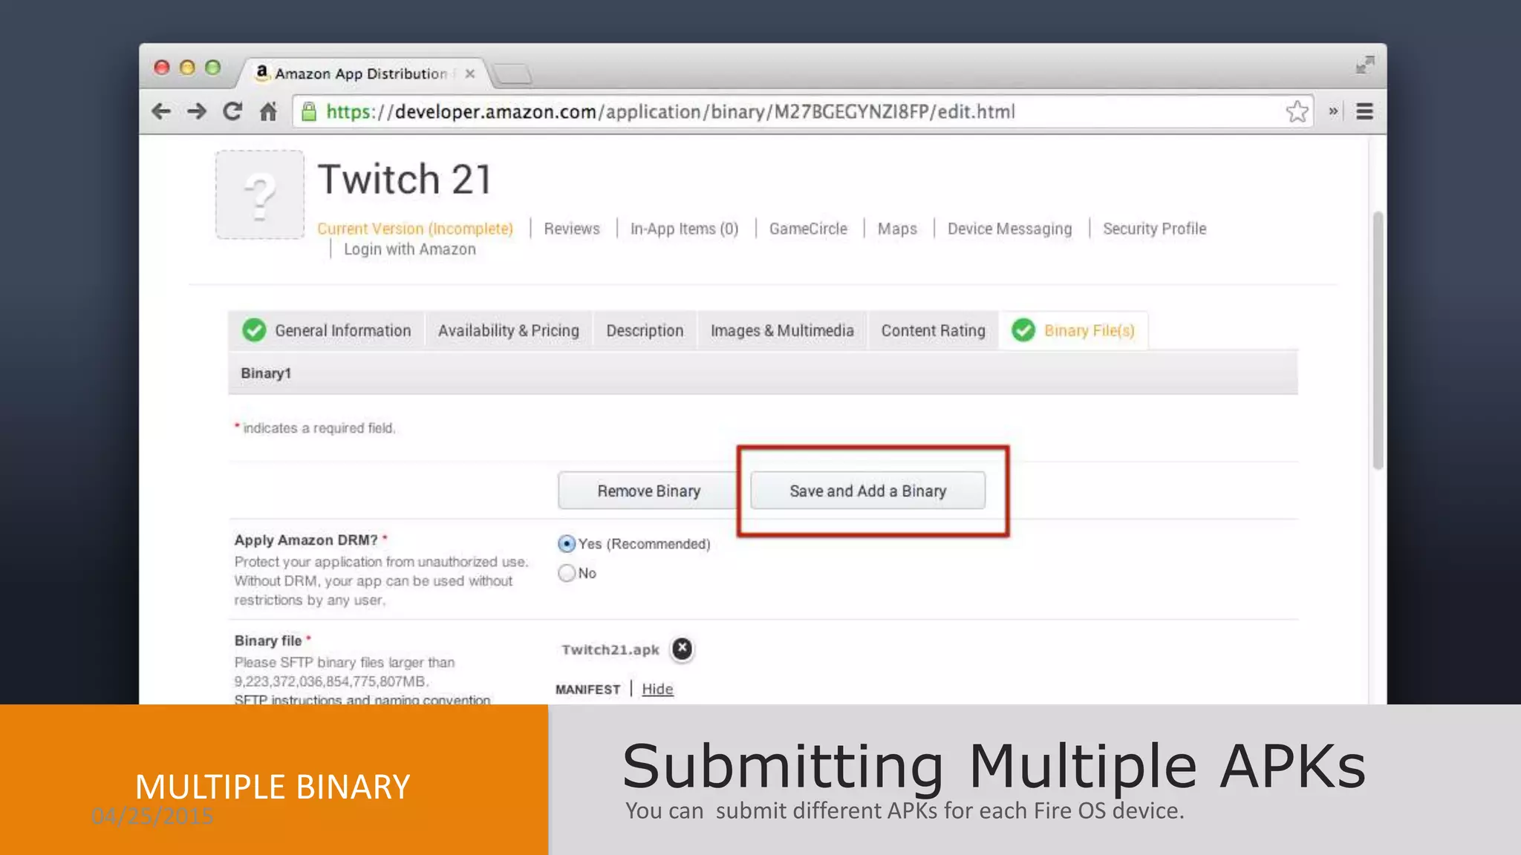Close the Amazon App Distribution tab

tap(469, 73)
